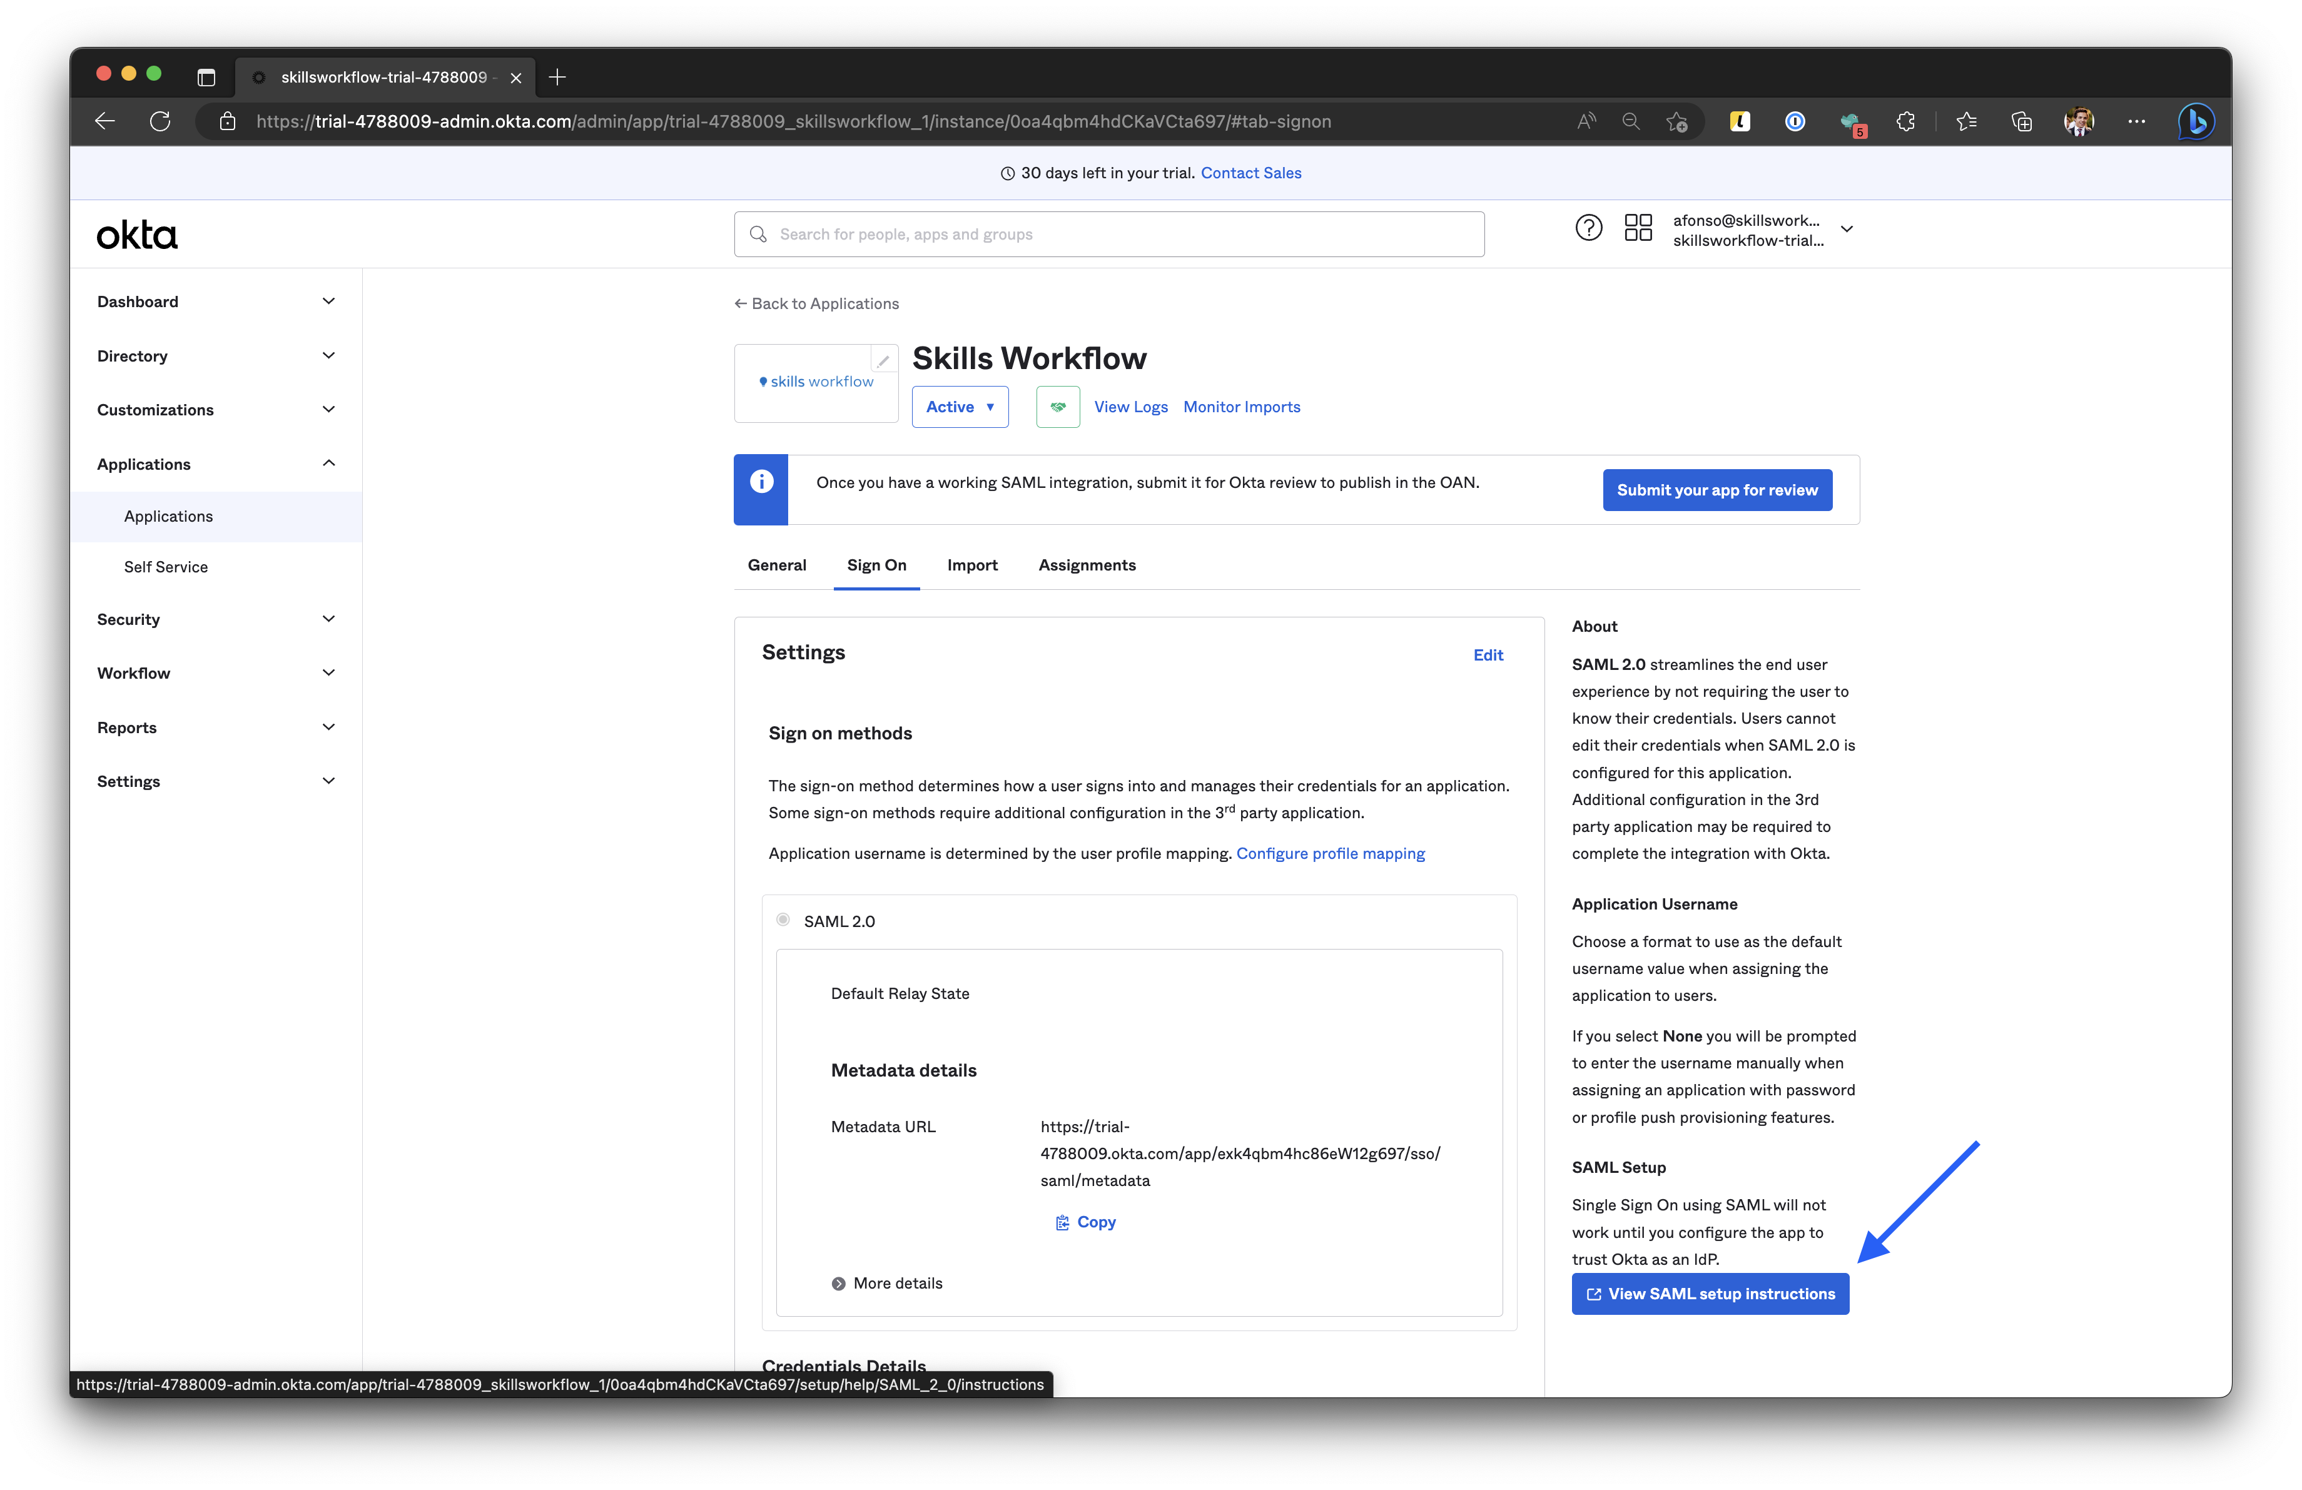Viewport: 2302px width, 1490px height.
Task: Open the Okta apps grid icon
Action: coord(1638,228)
